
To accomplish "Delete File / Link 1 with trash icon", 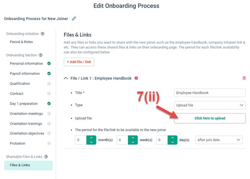I will (x=244, y=78).
